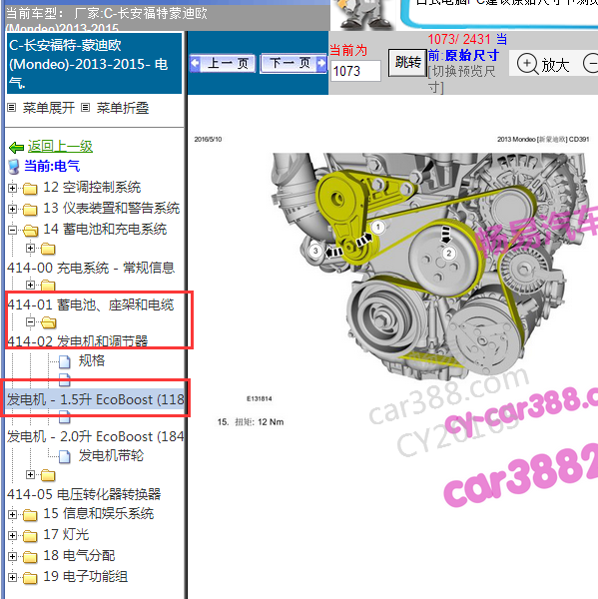Expand the 18 电气分配 node

click(12, 557)
